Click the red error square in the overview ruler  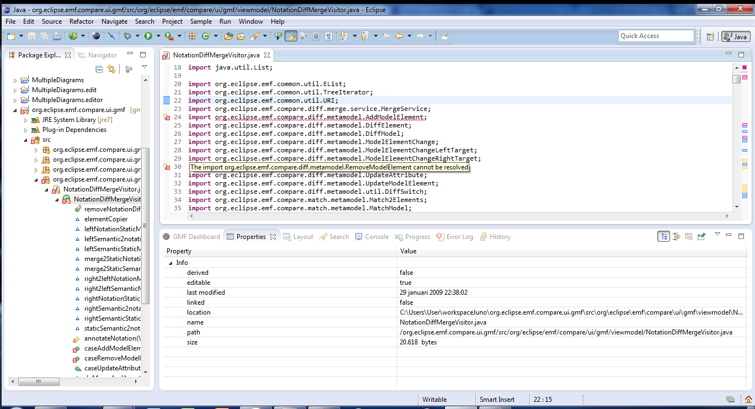tap(744, 67)
